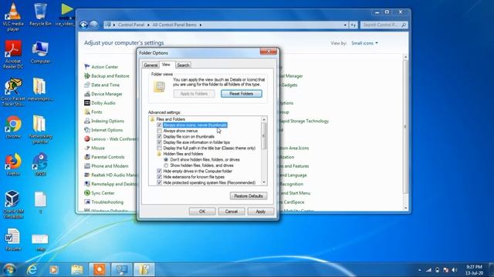The height and width of the screenshot is (277, 494).
Task: Toggle 'Always show icons, never thumbnails' checkbox
Action: (x=160, y=125)
